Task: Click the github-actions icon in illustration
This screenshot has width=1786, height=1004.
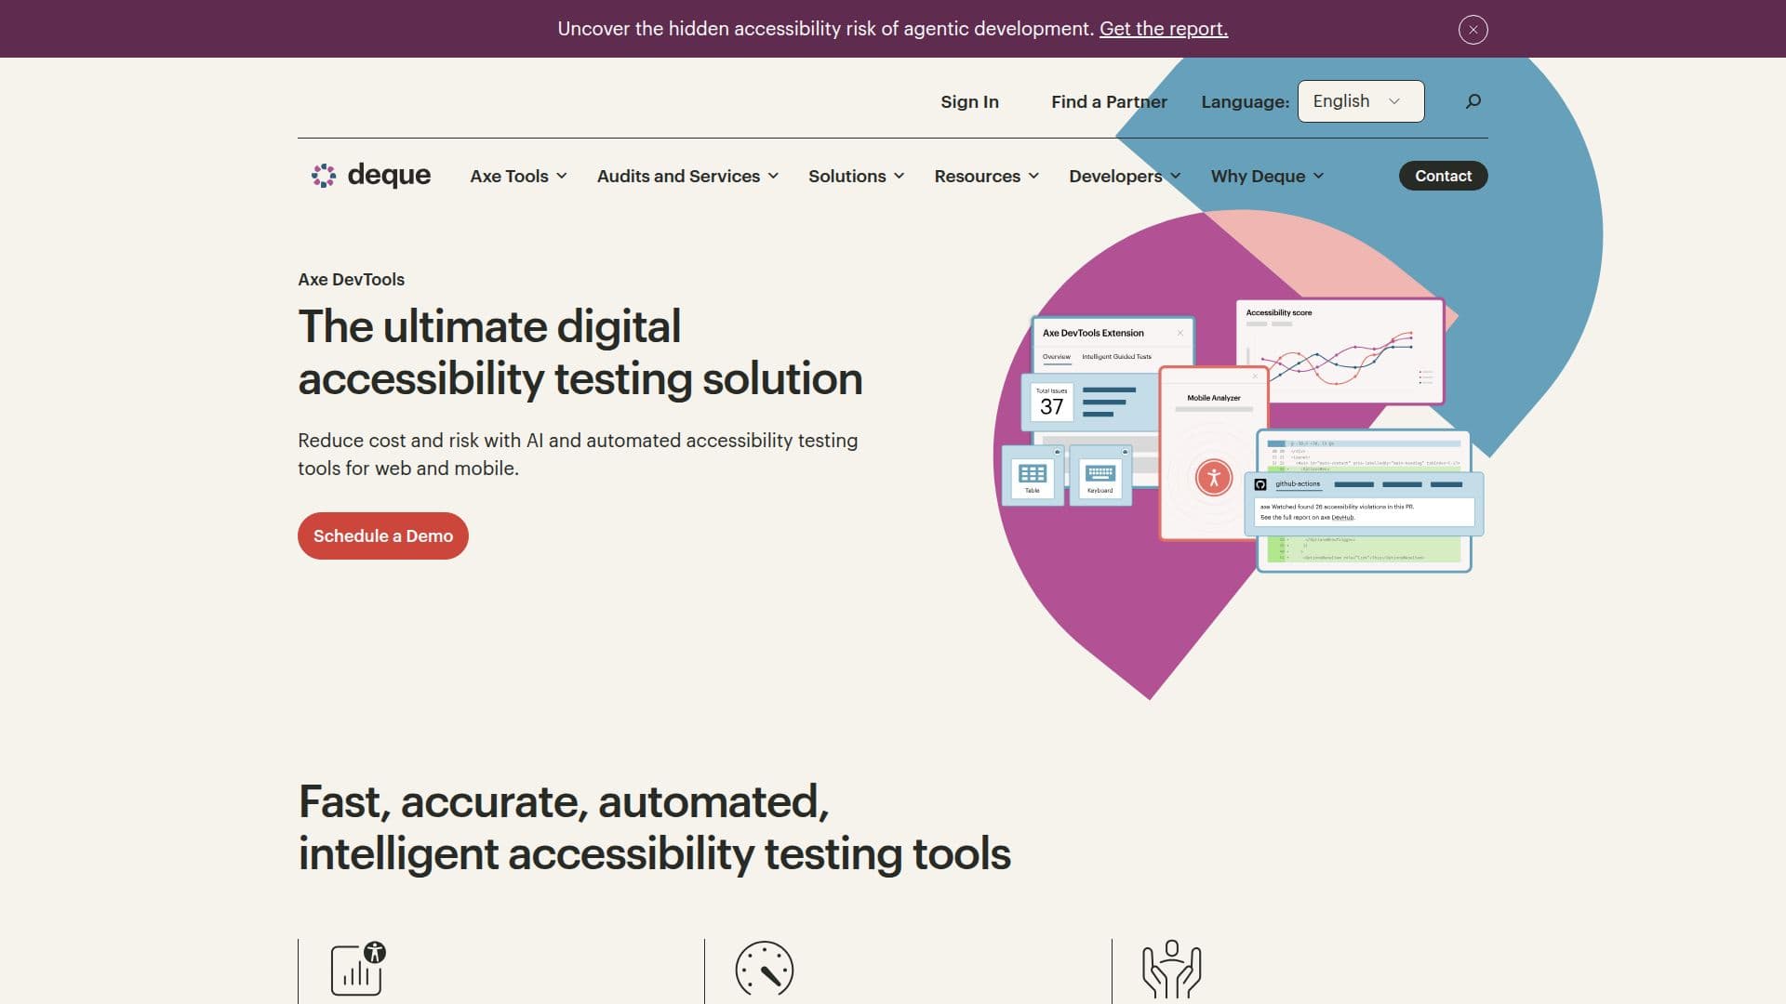Action: click(1260, 484)
